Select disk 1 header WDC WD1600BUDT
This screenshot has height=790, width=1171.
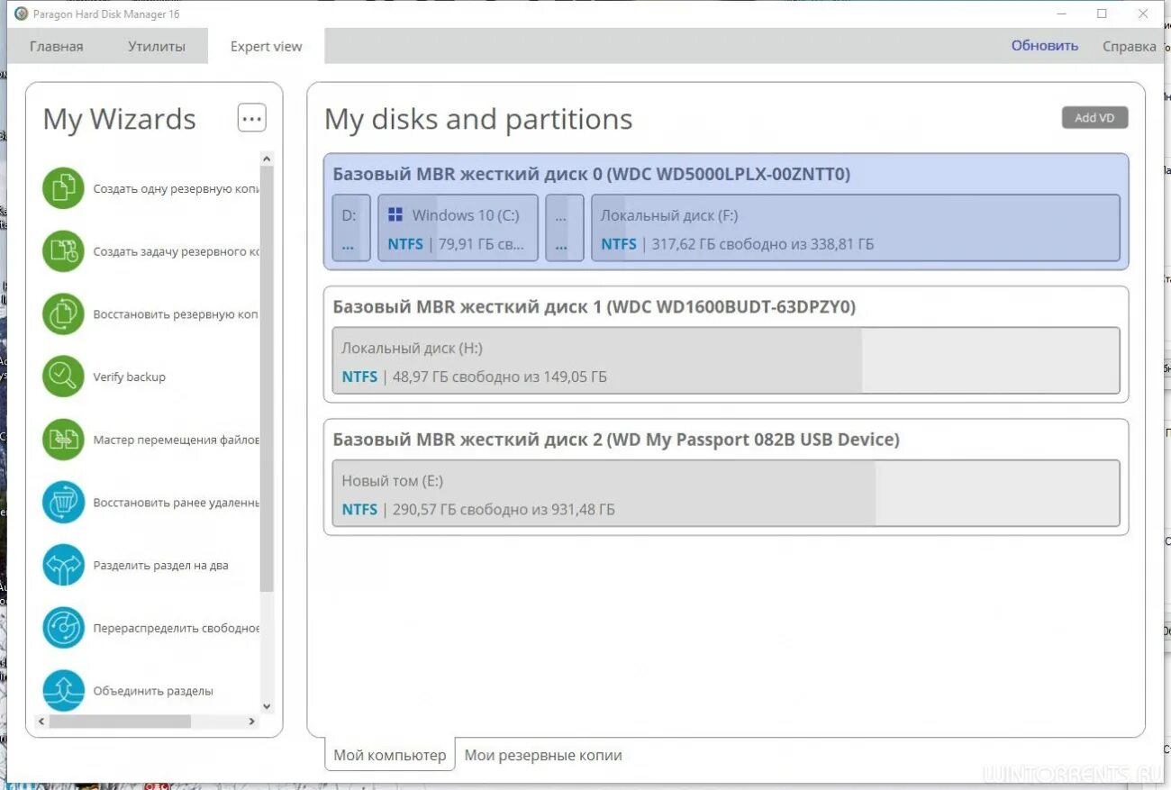coord(595,307)
